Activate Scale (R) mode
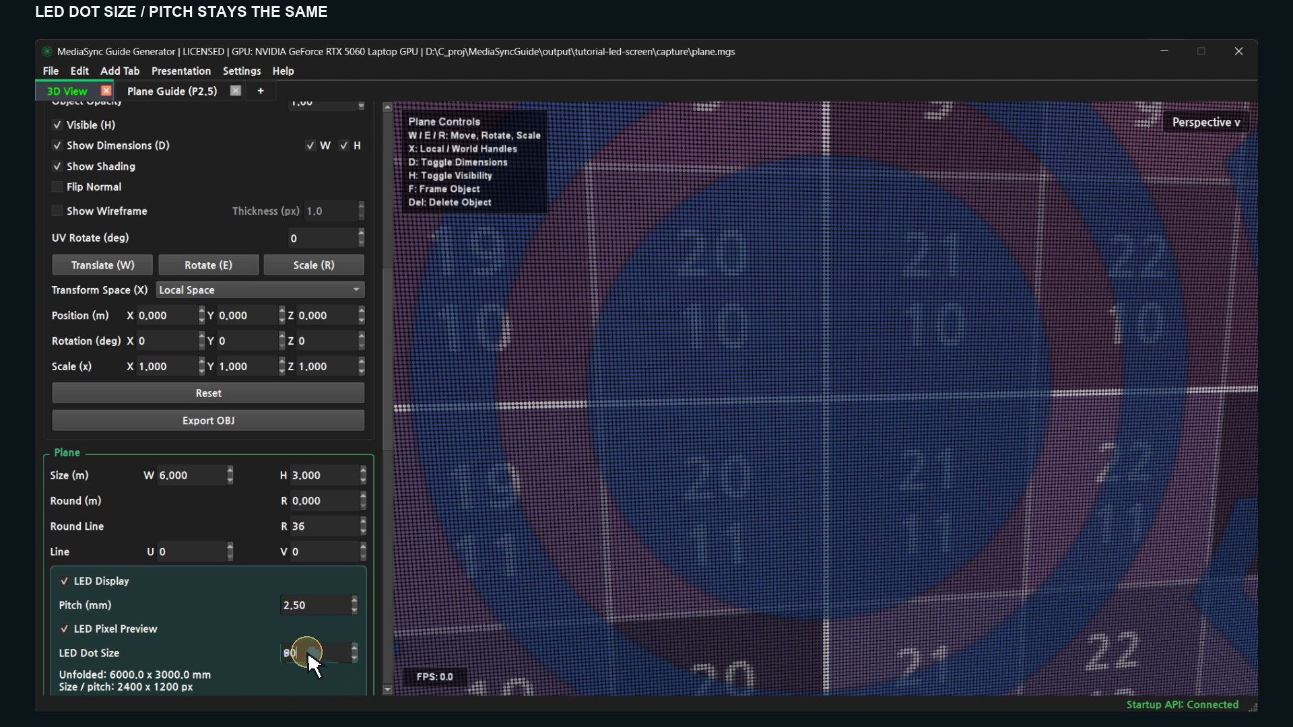This screenshot has height=727, width=1293. pos(314,265)
